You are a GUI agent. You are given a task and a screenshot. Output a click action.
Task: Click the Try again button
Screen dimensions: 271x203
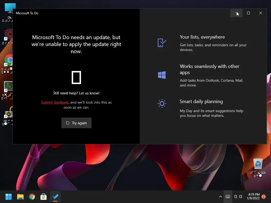[x=76, y=123]
